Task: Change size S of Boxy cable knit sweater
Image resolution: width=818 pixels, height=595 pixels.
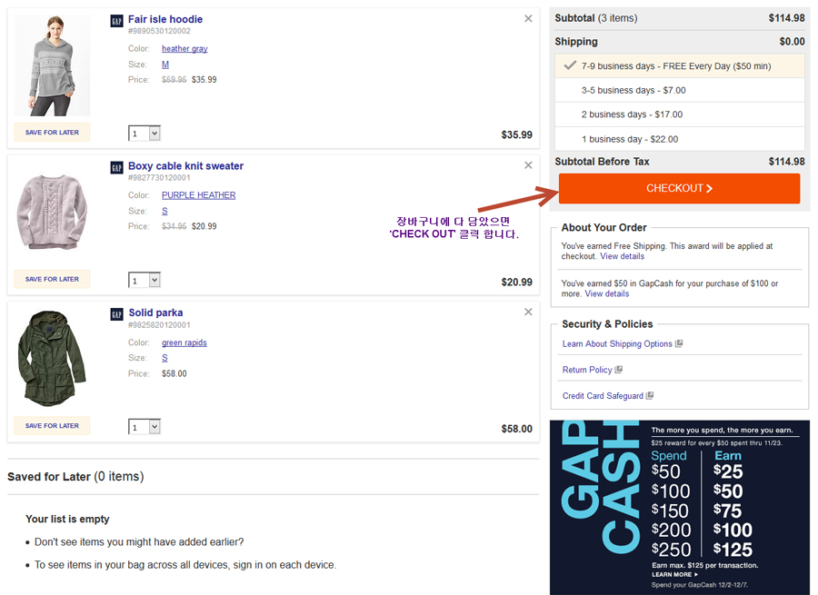Action: [165, 211]
